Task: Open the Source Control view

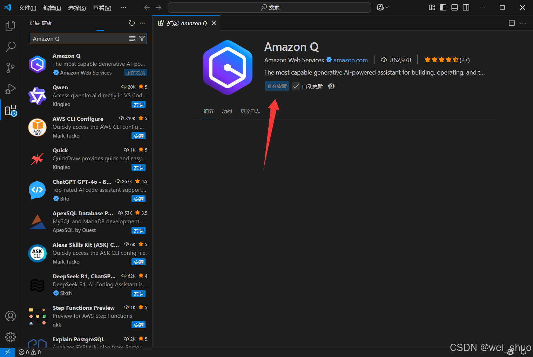Action: [x=11, y=68]
